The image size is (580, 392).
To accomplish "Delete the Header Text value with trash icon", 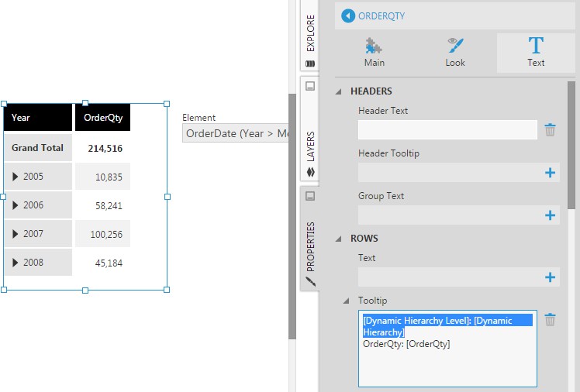I will click(550, 129).
